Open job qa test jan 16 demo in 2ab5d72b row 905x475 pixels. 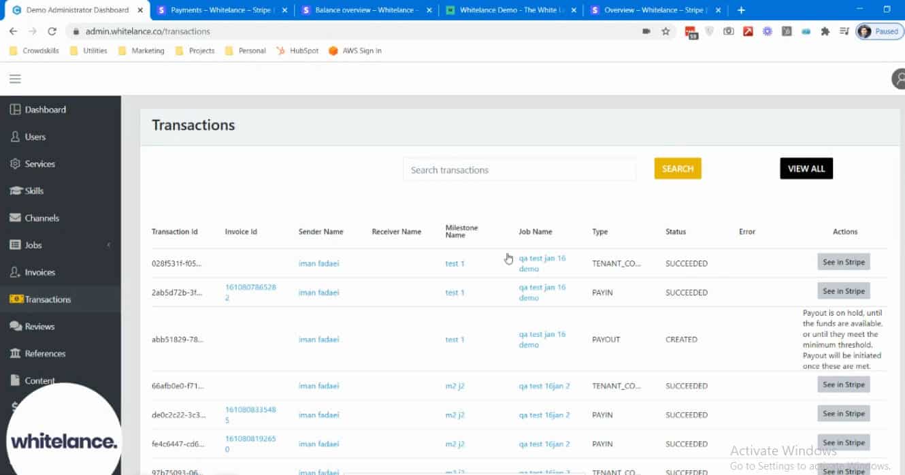[542, 293]
